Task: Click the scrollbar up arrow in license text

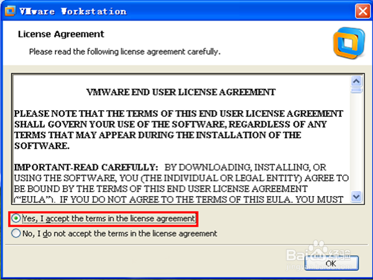Action: 356,82
